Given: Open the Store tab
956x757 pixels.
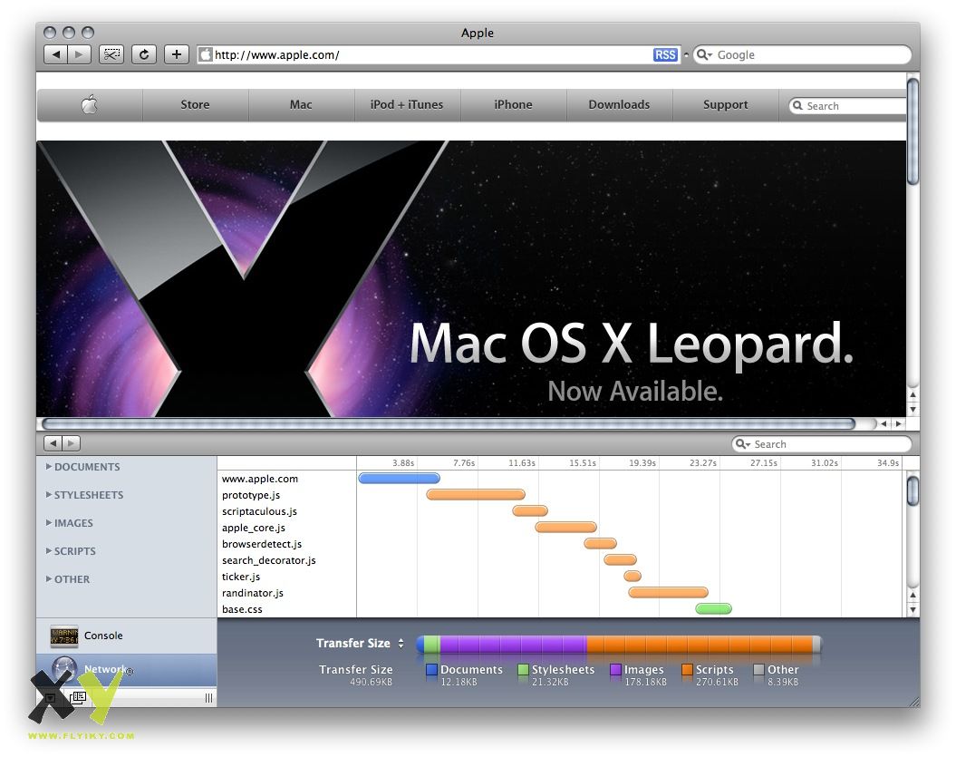Looking at the screenshot, I should point(195,105).
